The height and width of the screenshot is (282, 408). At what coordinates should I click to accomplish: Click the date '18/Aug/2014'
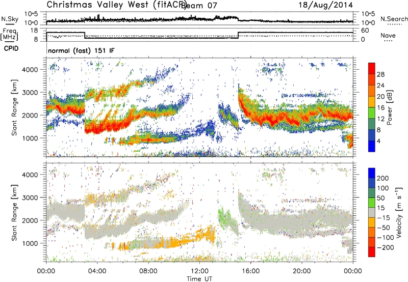tap(325, 5)
